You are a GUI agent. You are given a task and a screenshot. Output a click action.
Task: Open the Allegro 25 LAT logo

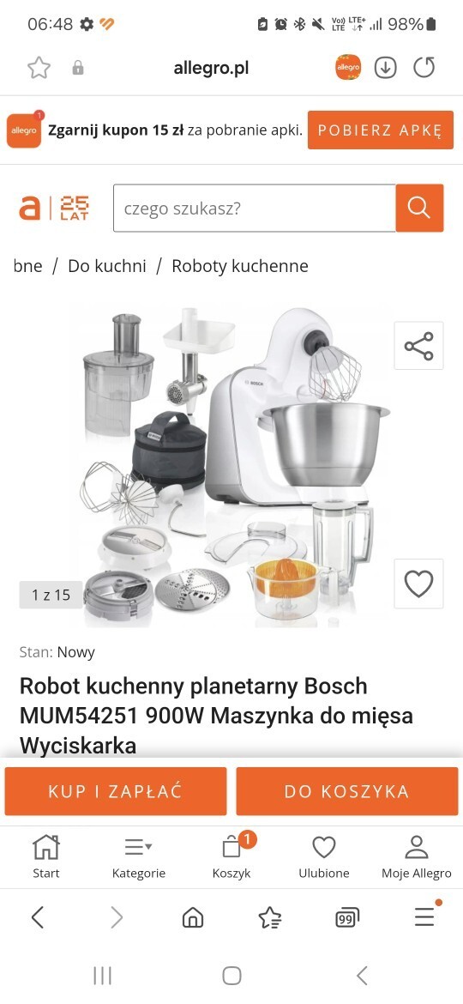click(x=54, y=209)
